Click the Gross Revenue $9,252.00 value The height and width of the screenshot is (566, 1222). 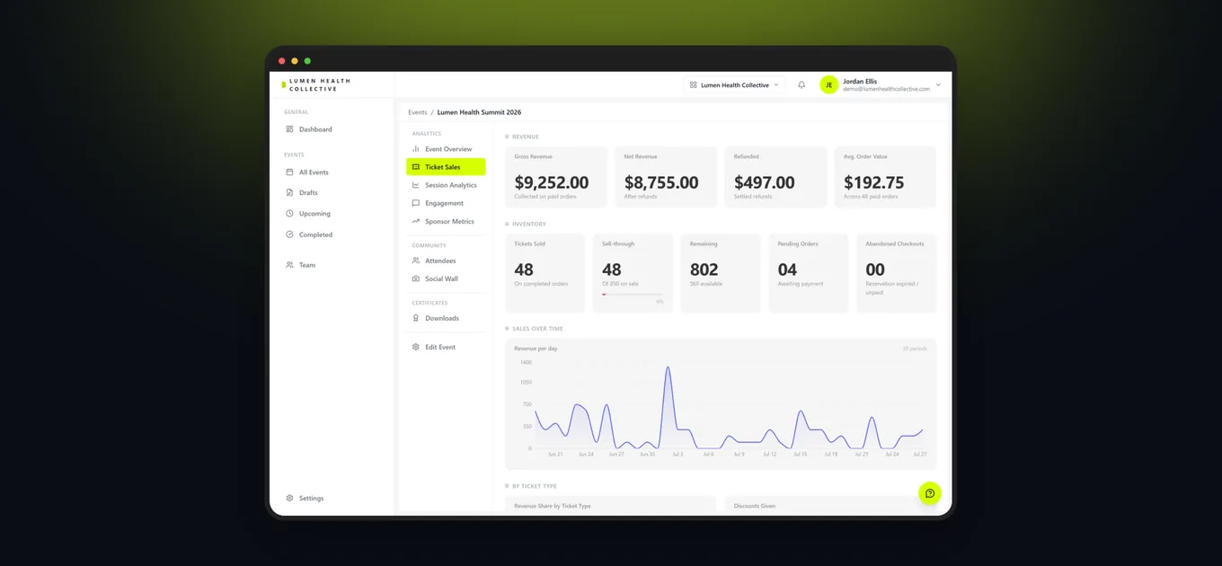pos(552,182)
